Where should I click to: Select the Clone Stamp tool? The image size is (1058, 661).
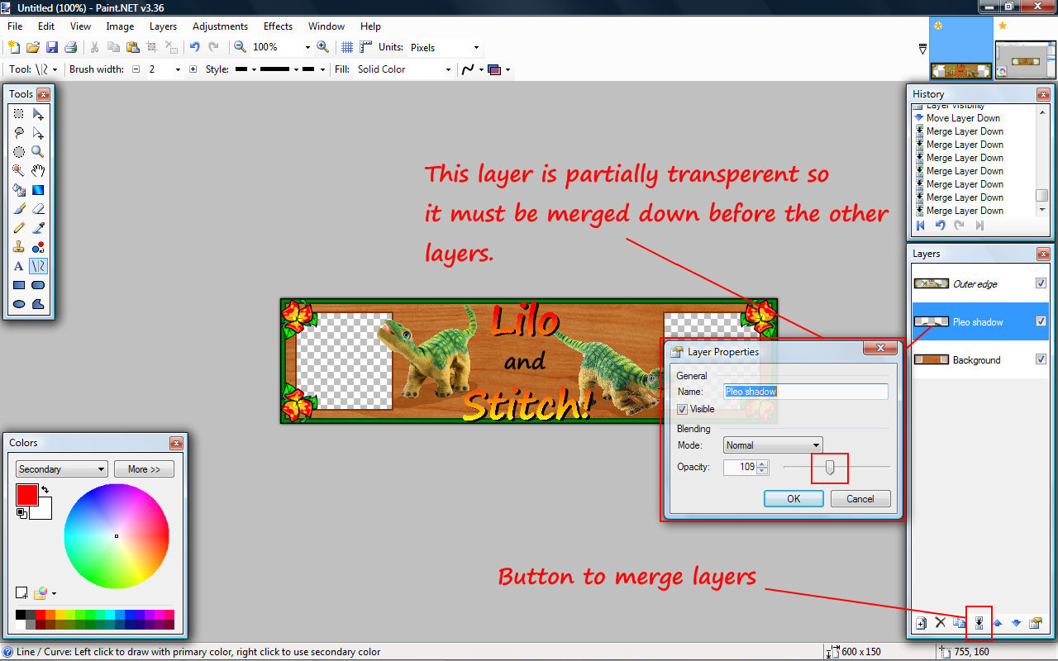coord(18,247)
